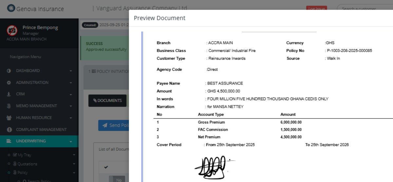
Task: Open My Tray under Underwriting
Action: point(24,155)
